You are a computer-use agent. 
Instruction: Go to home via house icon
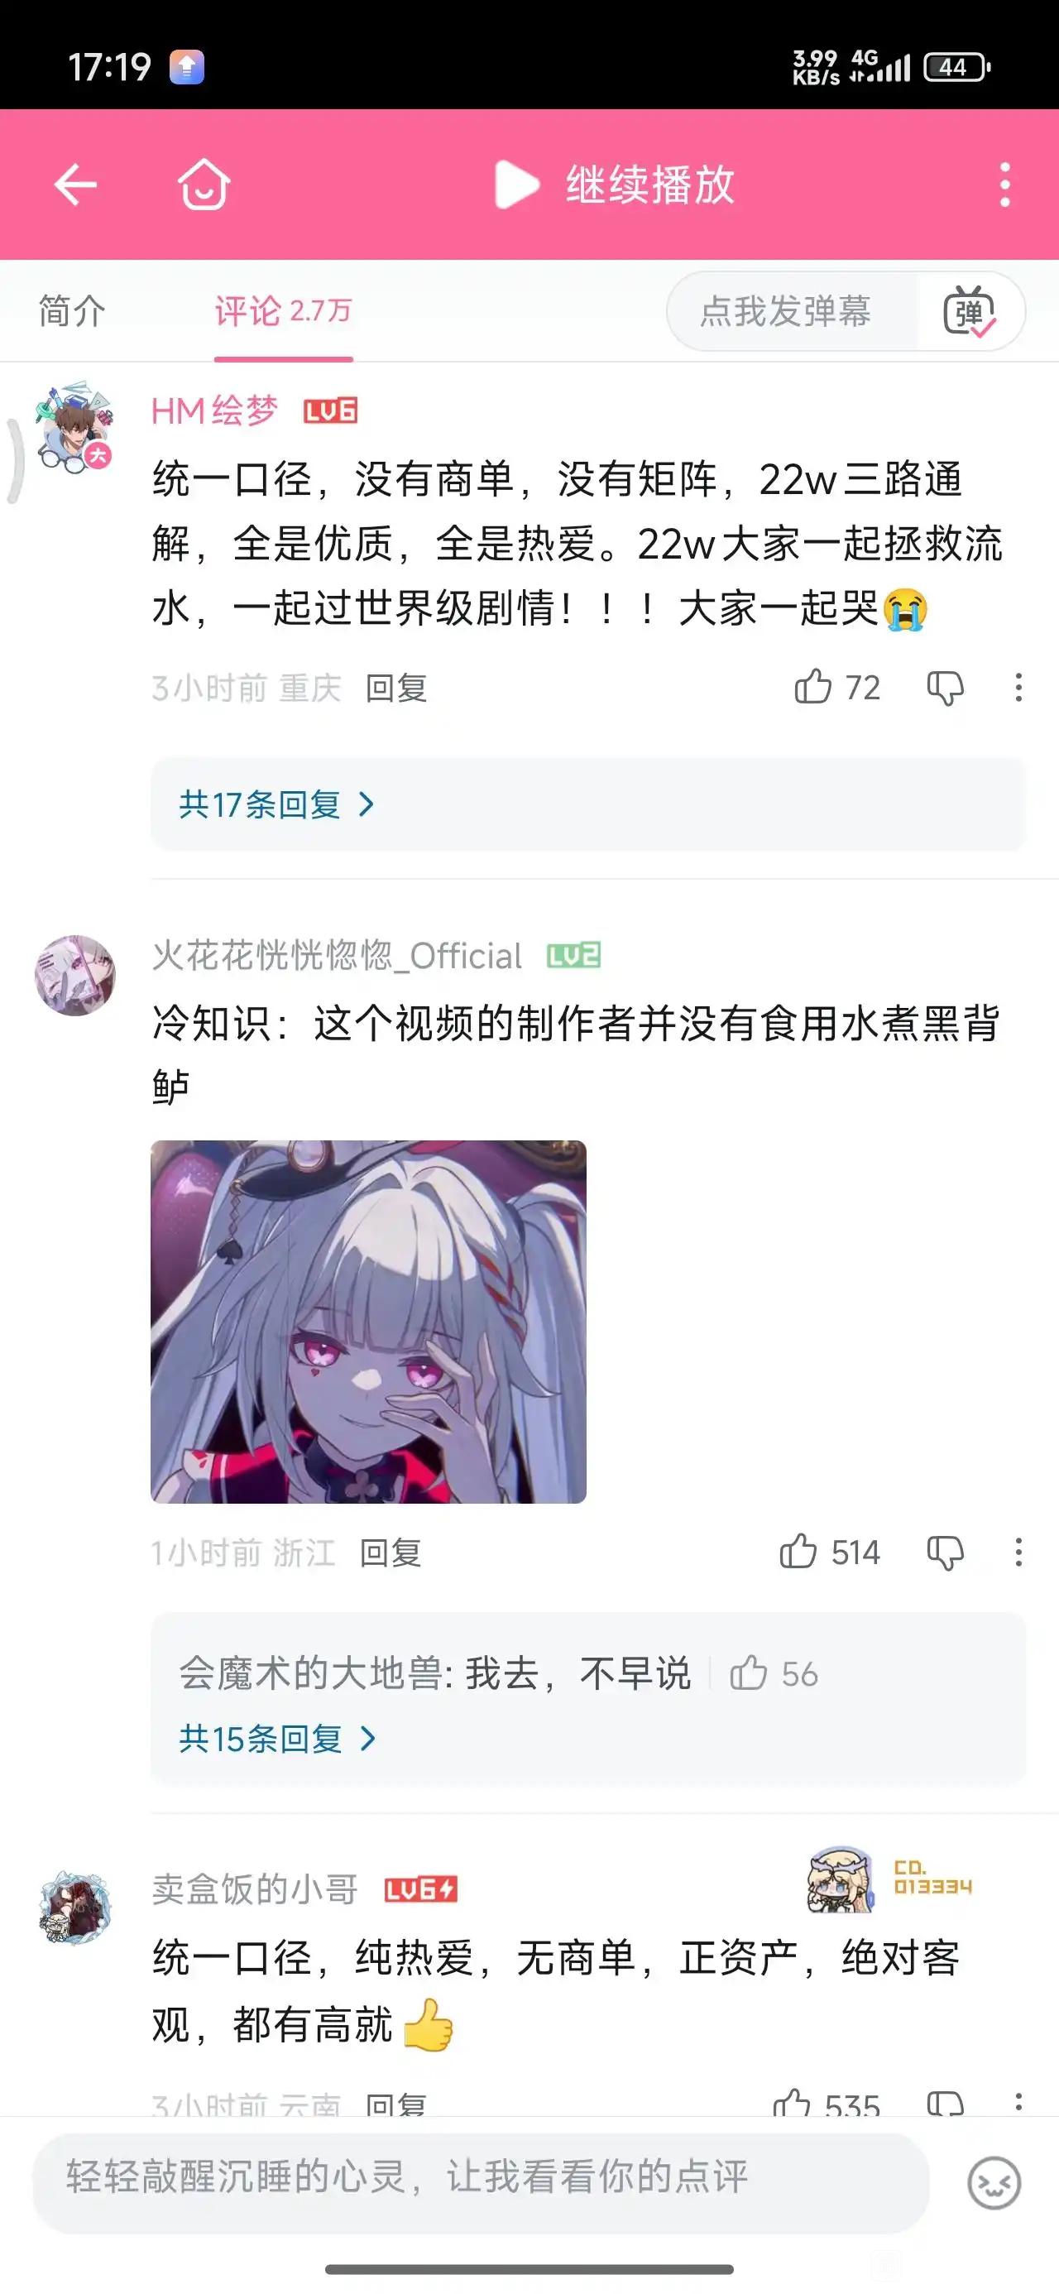click(x=204, y=185)
